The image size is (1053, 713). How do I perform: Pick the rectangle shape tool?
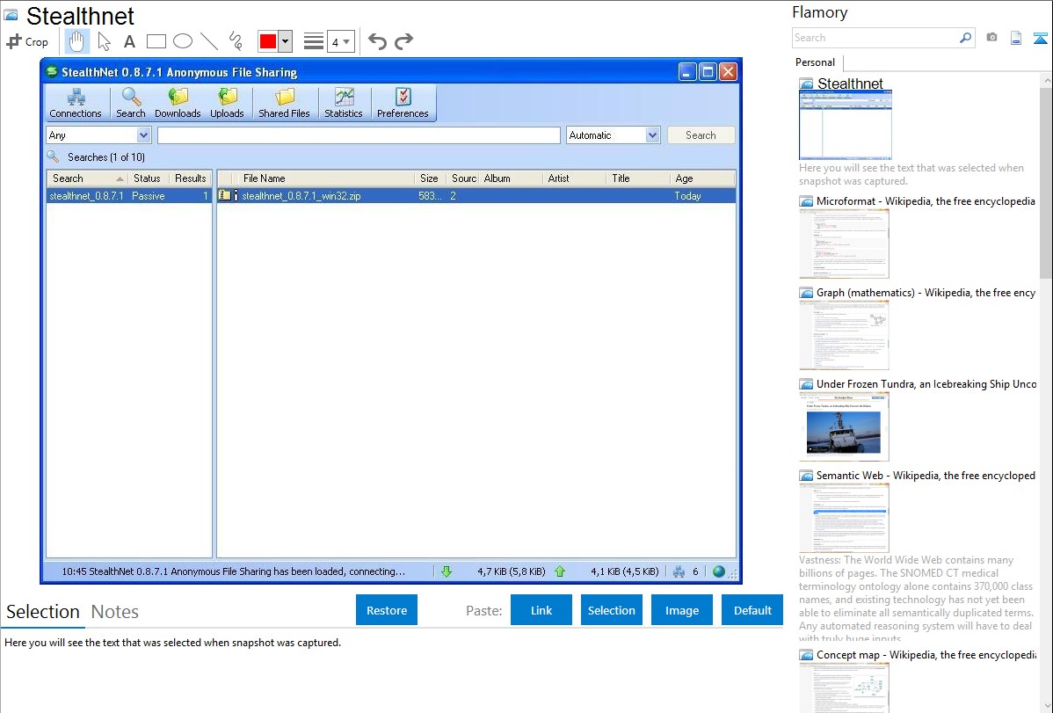click(156, 41)
